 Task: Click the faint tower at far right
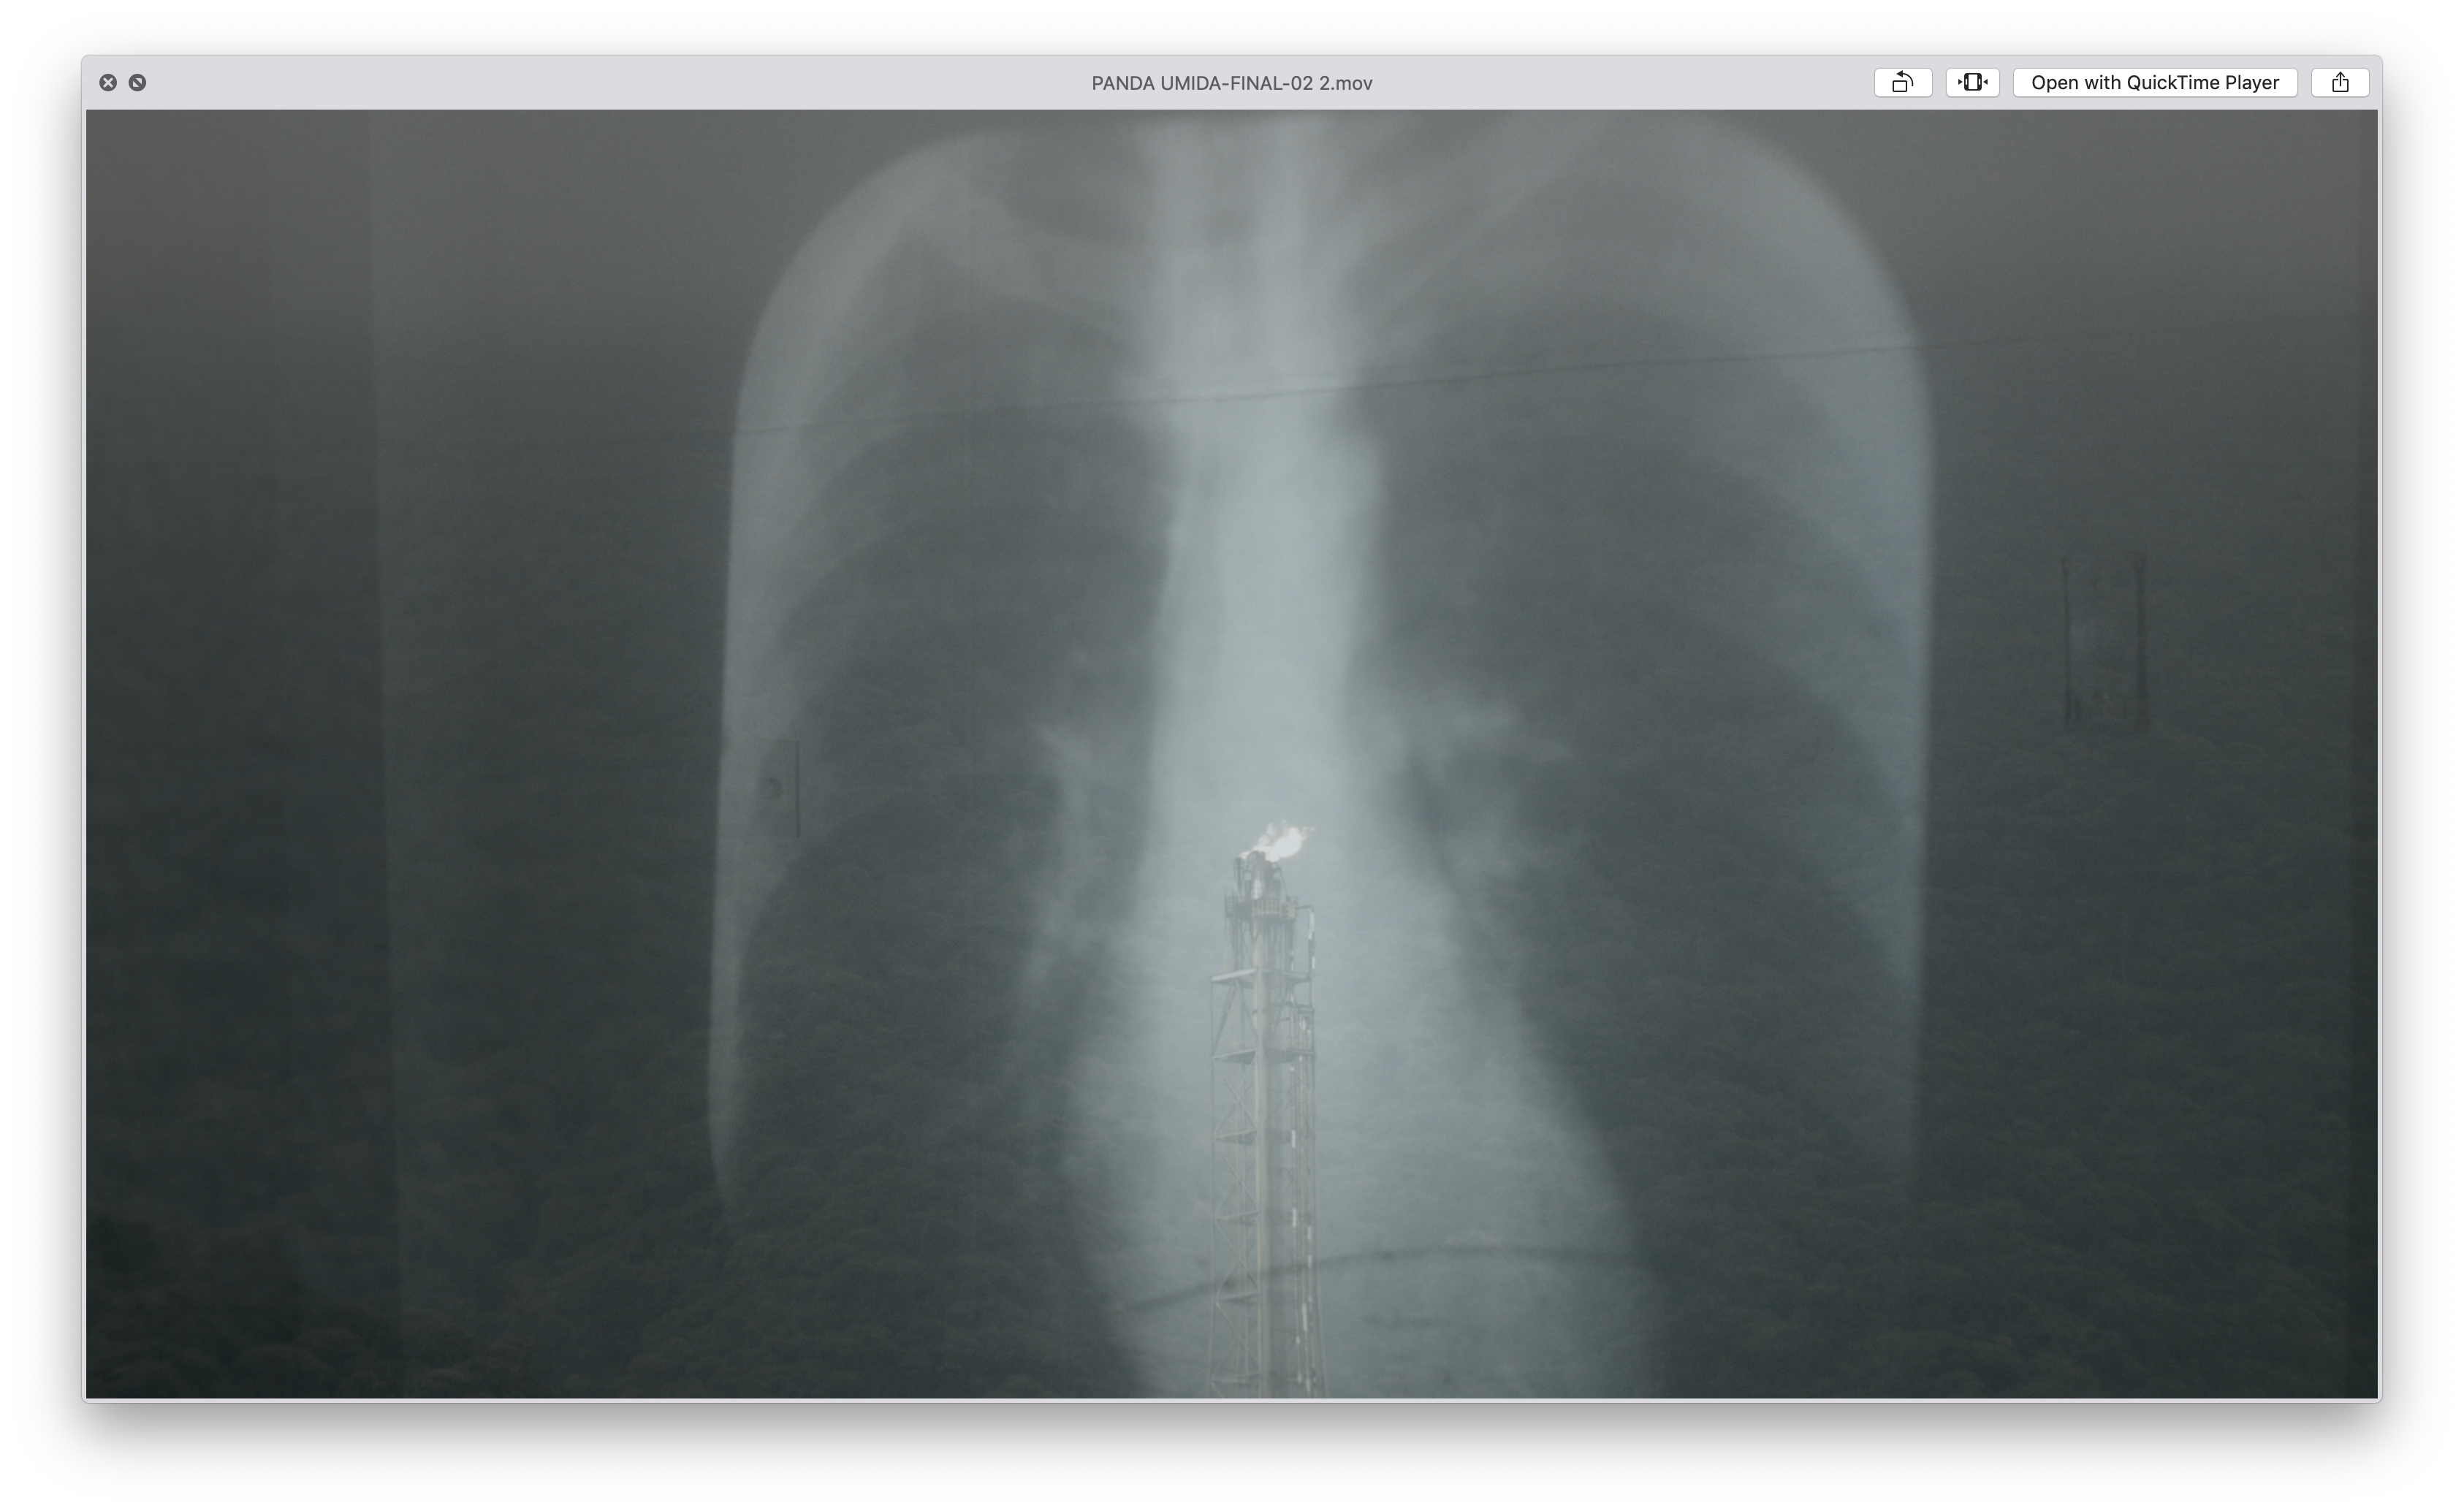point(2104,640)
